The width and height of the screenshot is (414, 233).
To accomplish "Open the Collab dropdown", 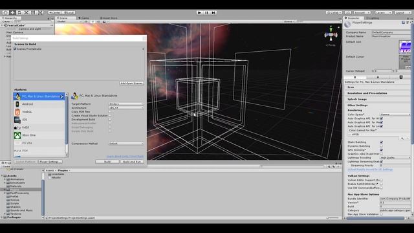I will click(x=334, y=12).
